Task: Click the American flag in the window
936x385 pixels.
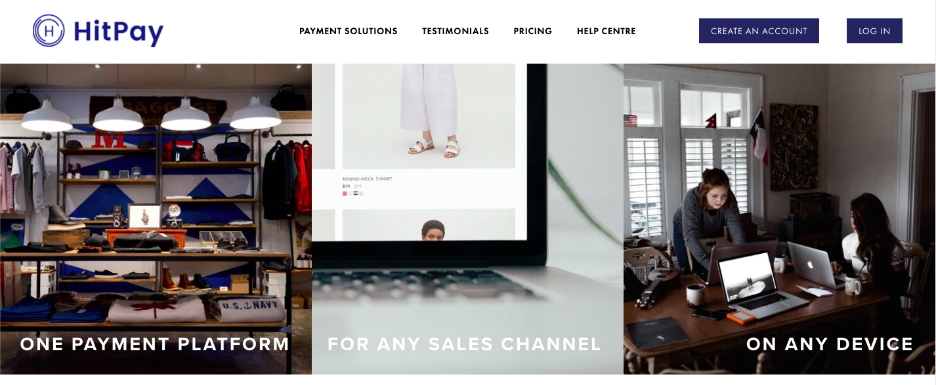Action: click(630, 121)
